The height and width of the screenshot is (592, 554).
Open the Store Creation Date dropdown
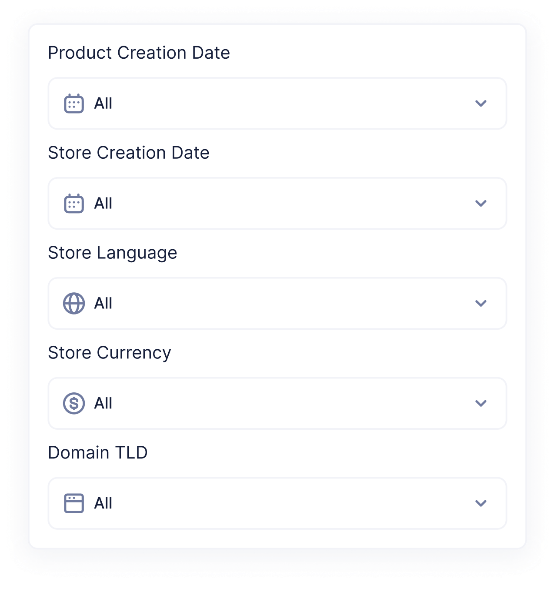(x=277, y=203)
